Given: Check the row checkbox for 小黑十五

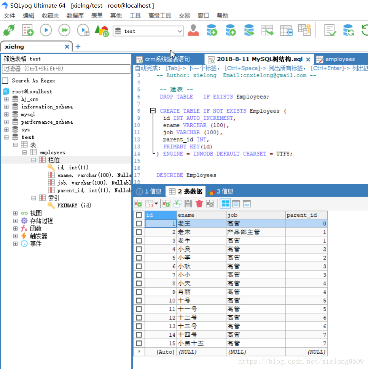Looking at the screenshot, I should pos(139,344).
